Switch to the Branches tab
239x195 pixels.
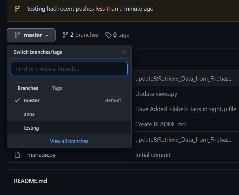[28, 88]
